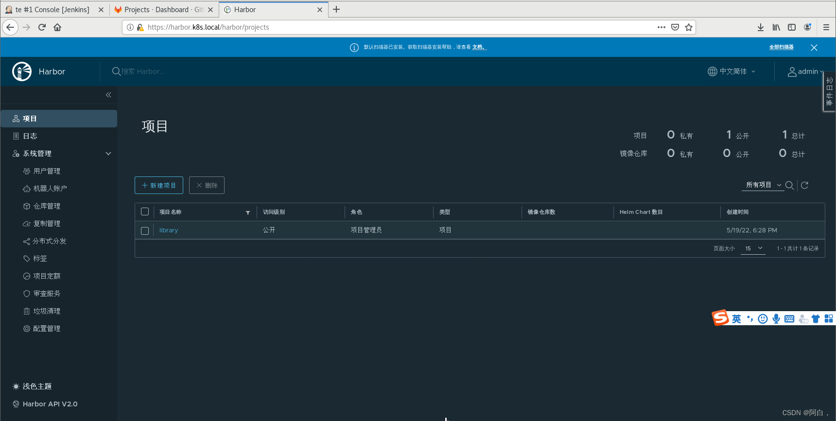Open 项目 in the sidebar
The image size is (836, 421).
[x=59, y=119]
